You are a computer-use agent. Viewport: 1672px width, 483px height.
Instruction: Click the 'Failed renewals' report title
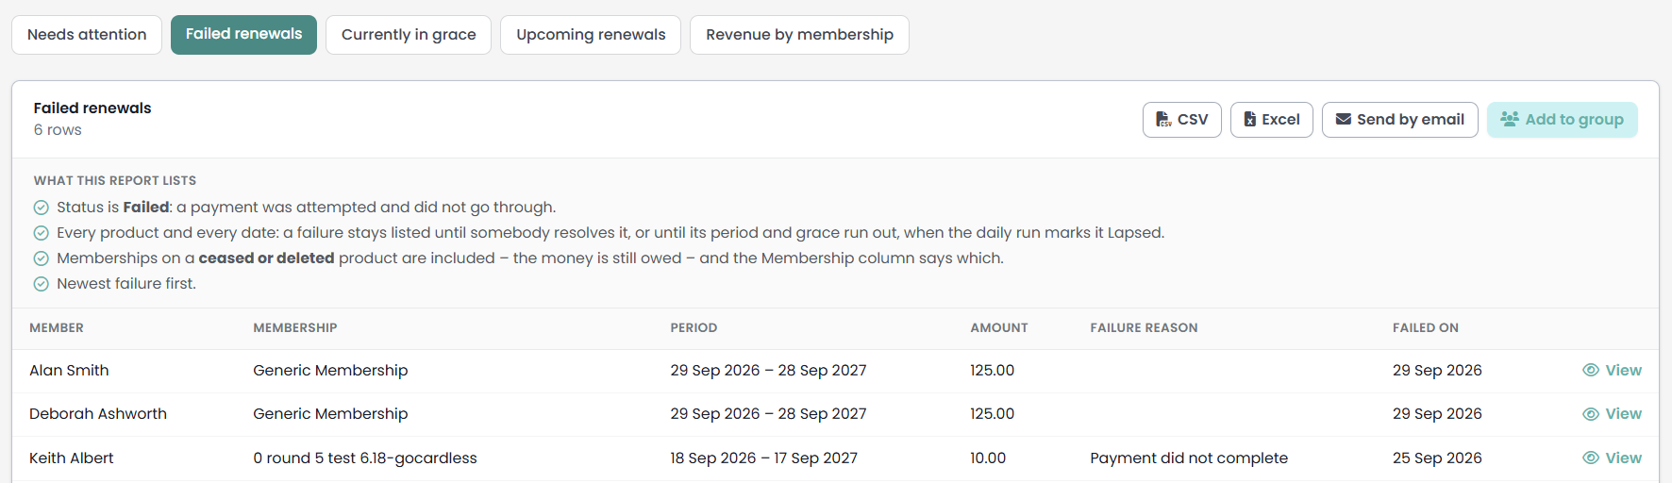[x=92, y=108]
